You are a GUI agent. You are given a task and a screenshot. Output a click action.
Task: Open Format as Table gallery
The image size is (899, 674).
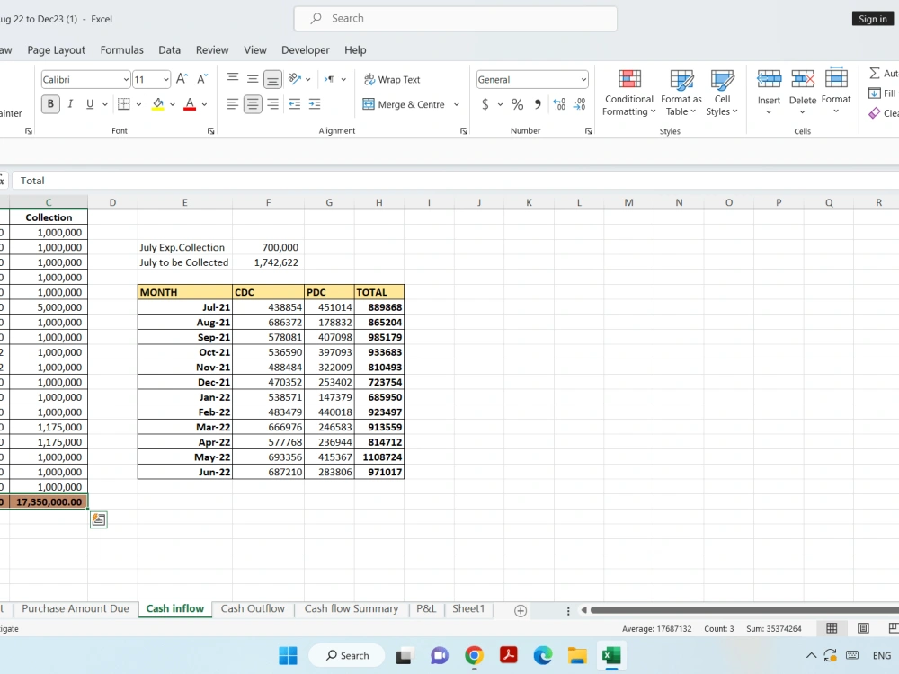point(681,93)
